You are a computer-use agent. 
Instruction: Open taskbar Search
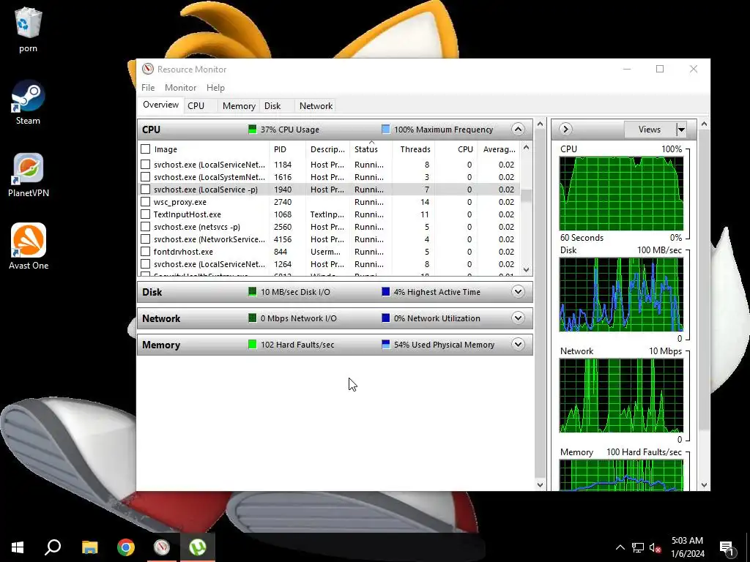coord(53,547)
